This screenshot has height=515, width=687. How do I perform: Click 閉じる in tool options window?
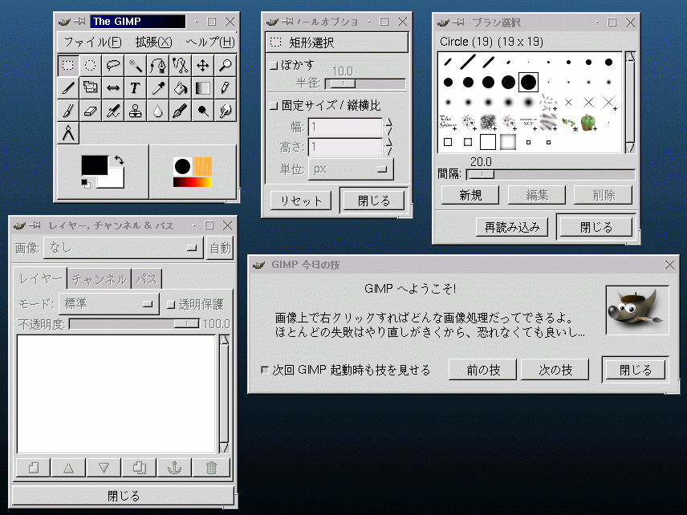point(374,201)
